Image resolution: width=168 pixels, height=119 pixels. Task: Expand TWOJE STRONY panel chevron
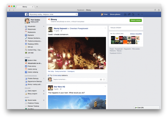pos(141,28)
